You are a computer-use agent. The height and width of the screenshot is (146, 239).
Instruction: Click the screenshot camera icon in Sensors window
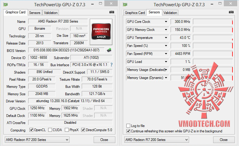tap(231, 12)
